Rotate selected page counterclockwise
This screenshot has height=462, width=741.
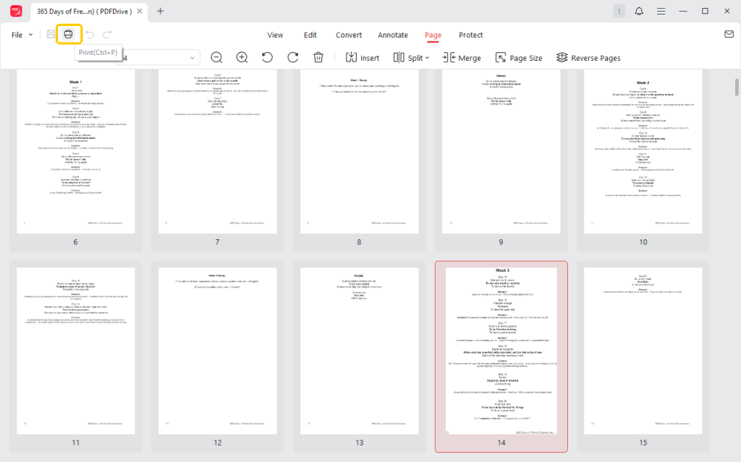pyautogui.click(x=267, y=58)
